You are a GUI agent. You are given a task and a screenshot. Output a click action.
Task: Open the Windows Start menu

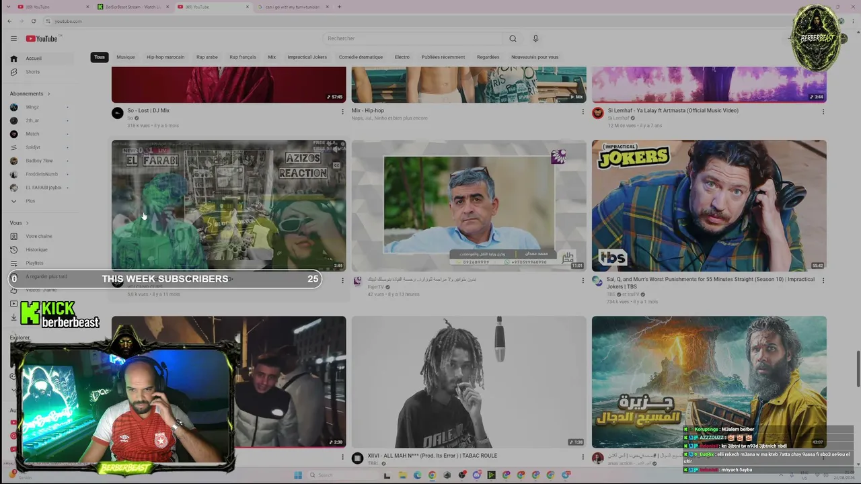point(298,475)
